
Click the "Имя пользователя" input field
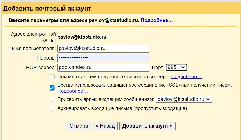103,49
